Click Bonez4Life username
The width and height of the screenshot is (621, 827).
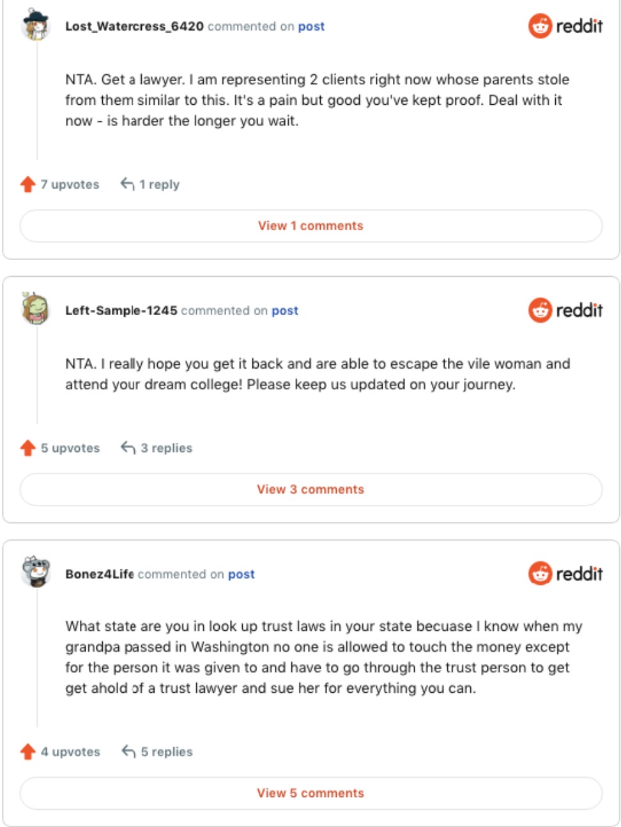[x=99, y=574]
